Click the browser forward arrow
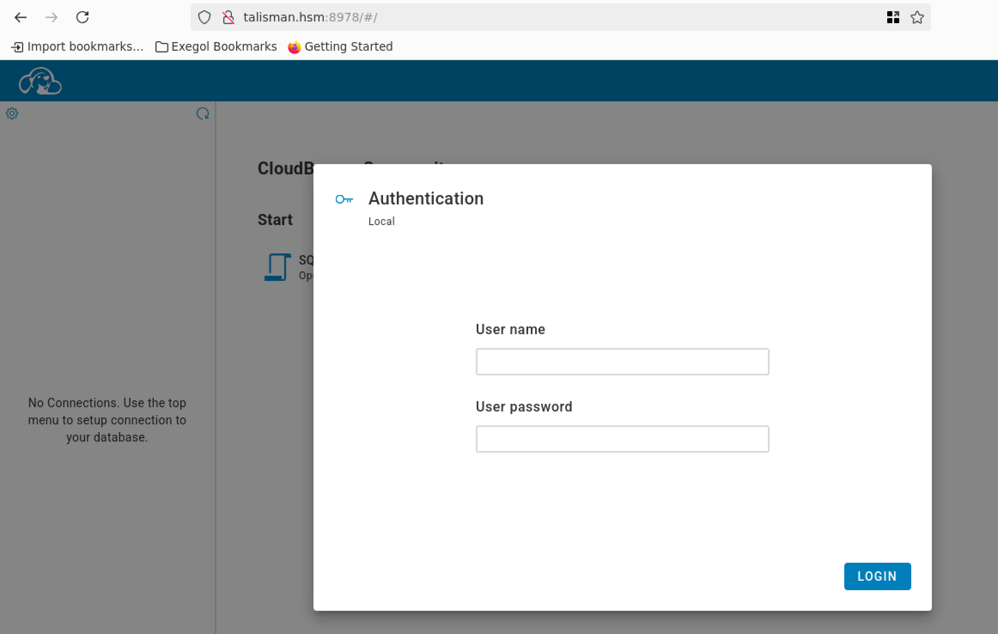This screenshot has width=998, height=634. tap(52, 17)
